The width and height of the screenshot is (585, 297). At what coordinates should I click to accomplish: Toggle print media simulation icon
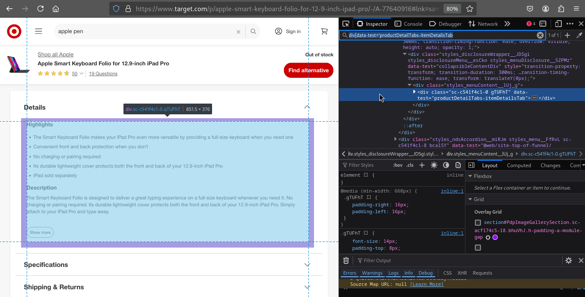pos(458,165)
